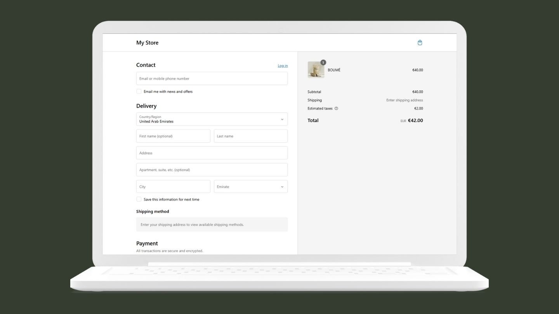The width and height of the screenshot is (559, 314).
Task: Enable Email me with news and offers
Action: pos(139,91)
